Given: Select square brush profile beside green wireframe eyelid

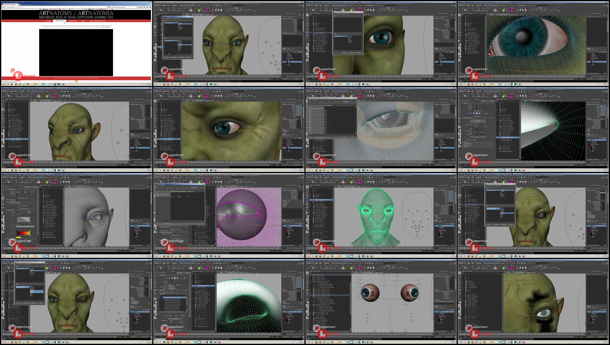Looking at the screenshot, I should tap(178, 278).
